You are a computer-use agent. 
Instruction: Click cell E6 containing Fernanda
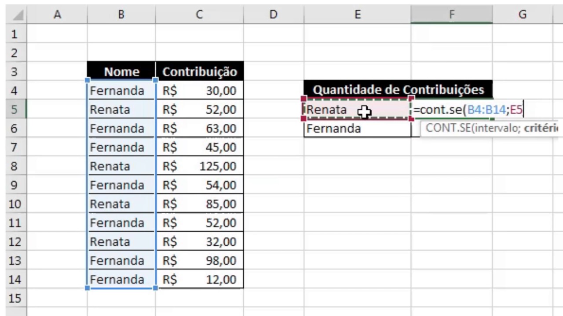click(x=357, y=129)
